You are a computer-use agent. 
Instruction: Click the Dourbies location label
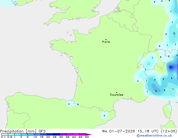(117, 95)
